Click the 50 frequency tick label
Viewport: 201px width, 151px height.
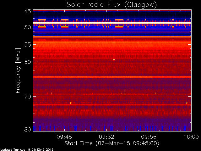pos(28,27)
